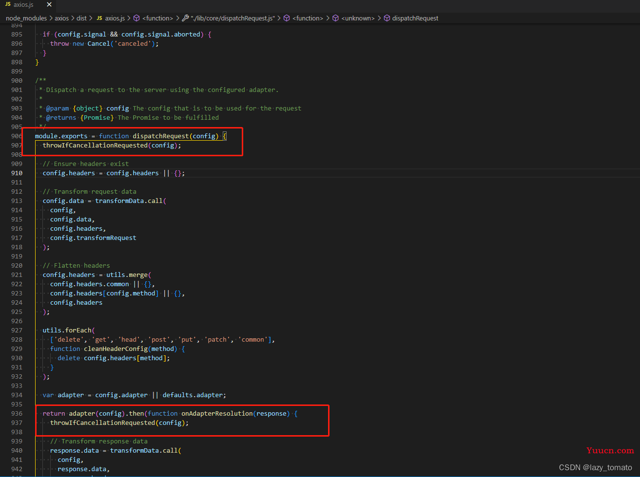Click line number 940 in the gutter
Viewport: 640px width, 477px height.
pyautogui.click(x=17, y=450)
